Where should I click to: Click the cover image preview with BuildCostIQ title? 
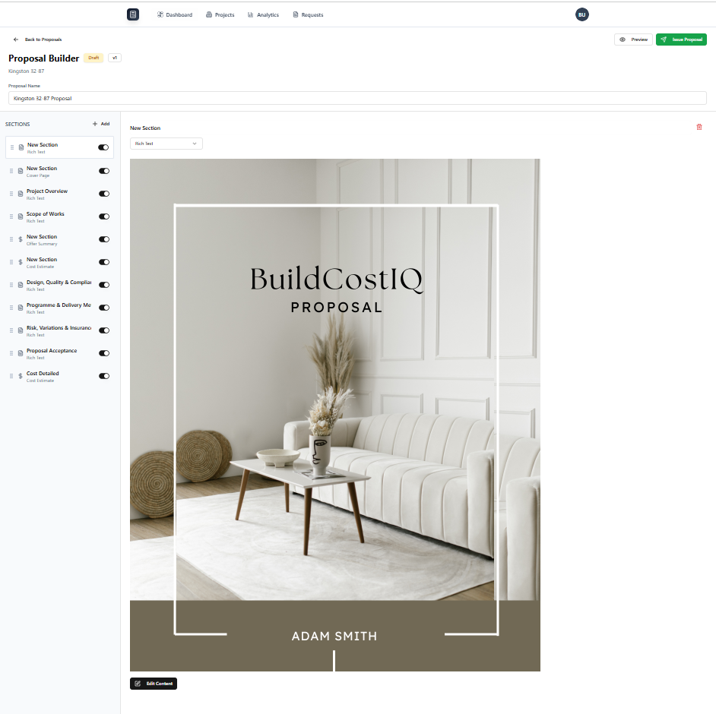tap(335, 415)
